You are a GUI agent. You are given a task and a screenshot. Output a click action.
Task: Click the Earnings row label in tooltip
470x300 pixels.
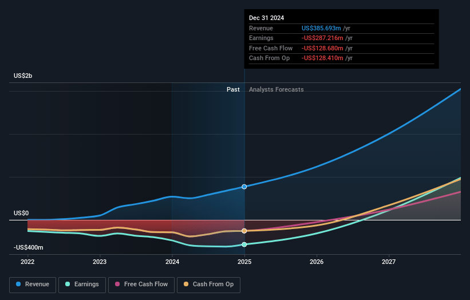tap(261, 38)
